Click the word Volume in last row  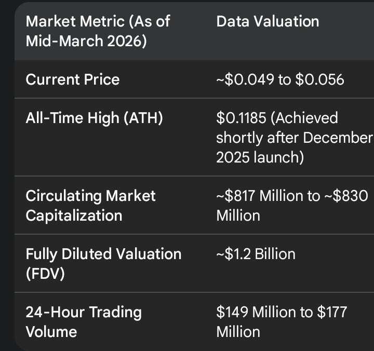pos(51,332)
